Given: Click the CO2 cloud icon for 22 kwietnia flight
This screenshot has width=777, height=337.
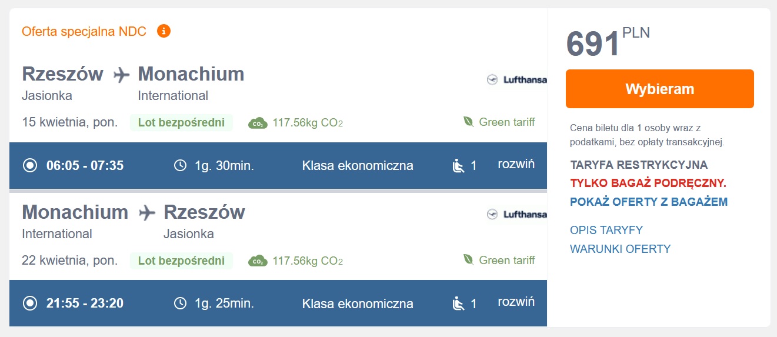Looking at the screenshot, I should [258, 261].
